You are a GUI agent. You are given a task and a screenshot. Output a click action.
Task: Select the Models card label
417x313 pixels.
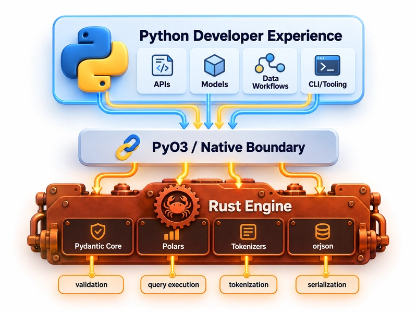(x=215, y=85)
